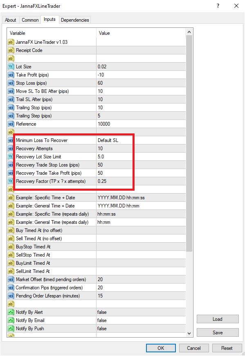Toggle Notify By Push false value
The width and height of the screenshot is (245, 356).
click(141, 329)
